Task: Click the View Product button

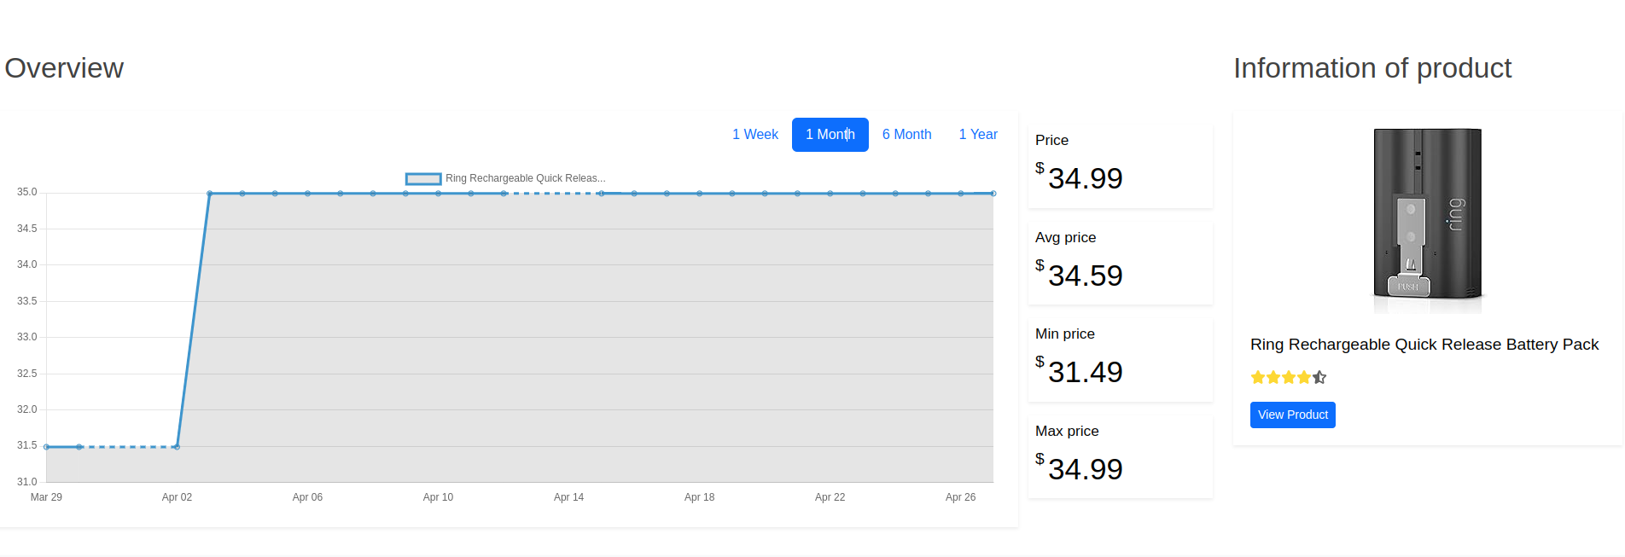Action: click(1292, 415)
